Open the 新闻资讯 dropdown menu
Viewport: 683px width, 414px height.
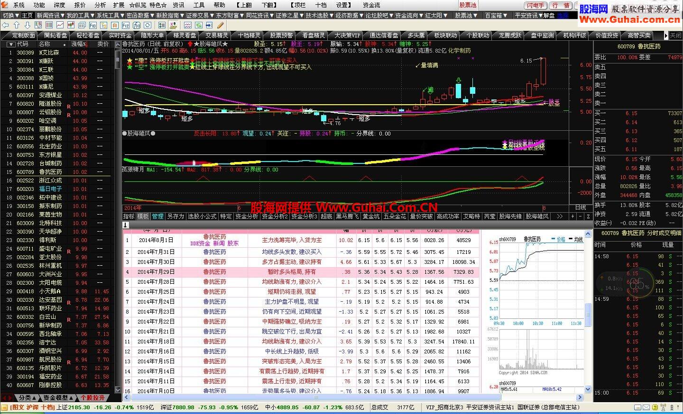pyautogui.click(x=50, y=15)
